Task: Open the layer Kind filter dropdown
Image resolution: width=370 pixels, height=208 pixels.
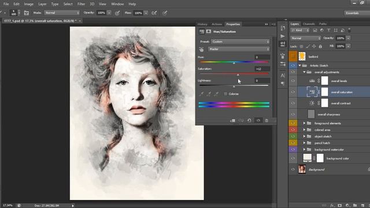Action: (x=300, y=30)
